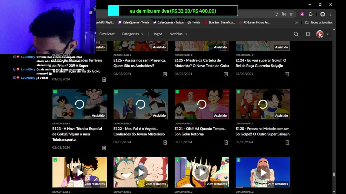This screenshot has width=346, height=194.
Task: Expand the Categorias dropdown menu
Action: pyautogui.click(x=132, y=34)
